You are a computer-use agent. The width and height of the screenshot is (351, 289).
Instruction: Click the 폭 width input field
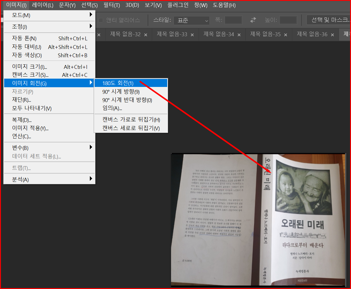point(234,20)
